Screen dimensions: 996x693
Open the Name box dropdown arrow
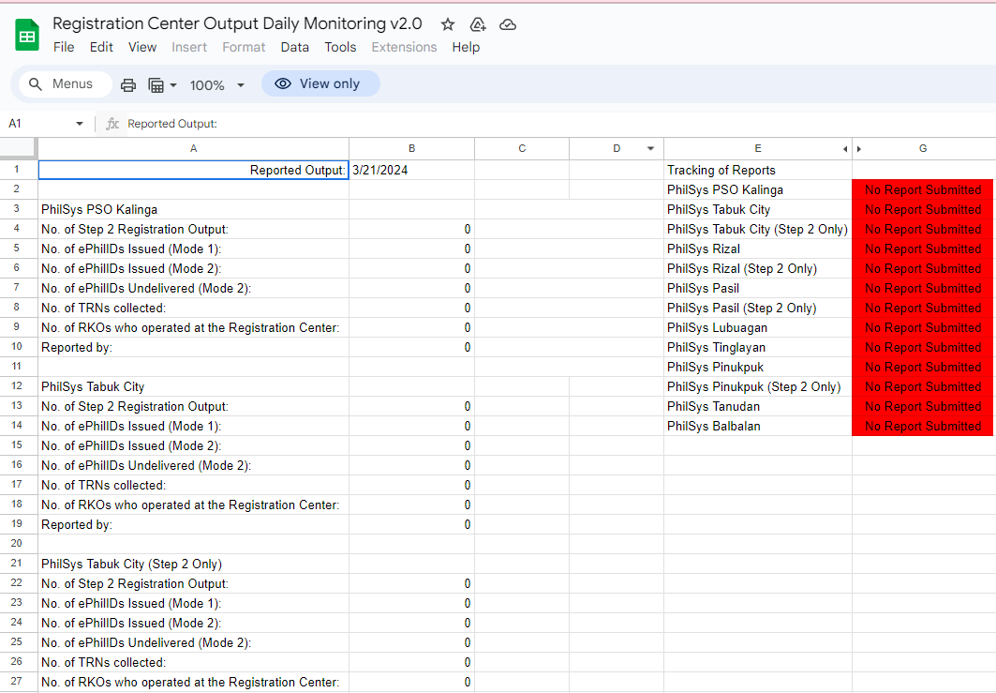coord(80,124)
